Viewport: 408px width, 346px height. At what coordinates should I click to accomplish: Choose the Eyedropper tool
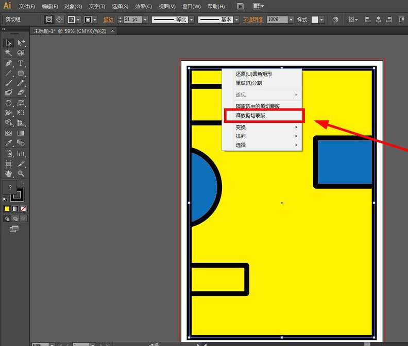[8, 143]
